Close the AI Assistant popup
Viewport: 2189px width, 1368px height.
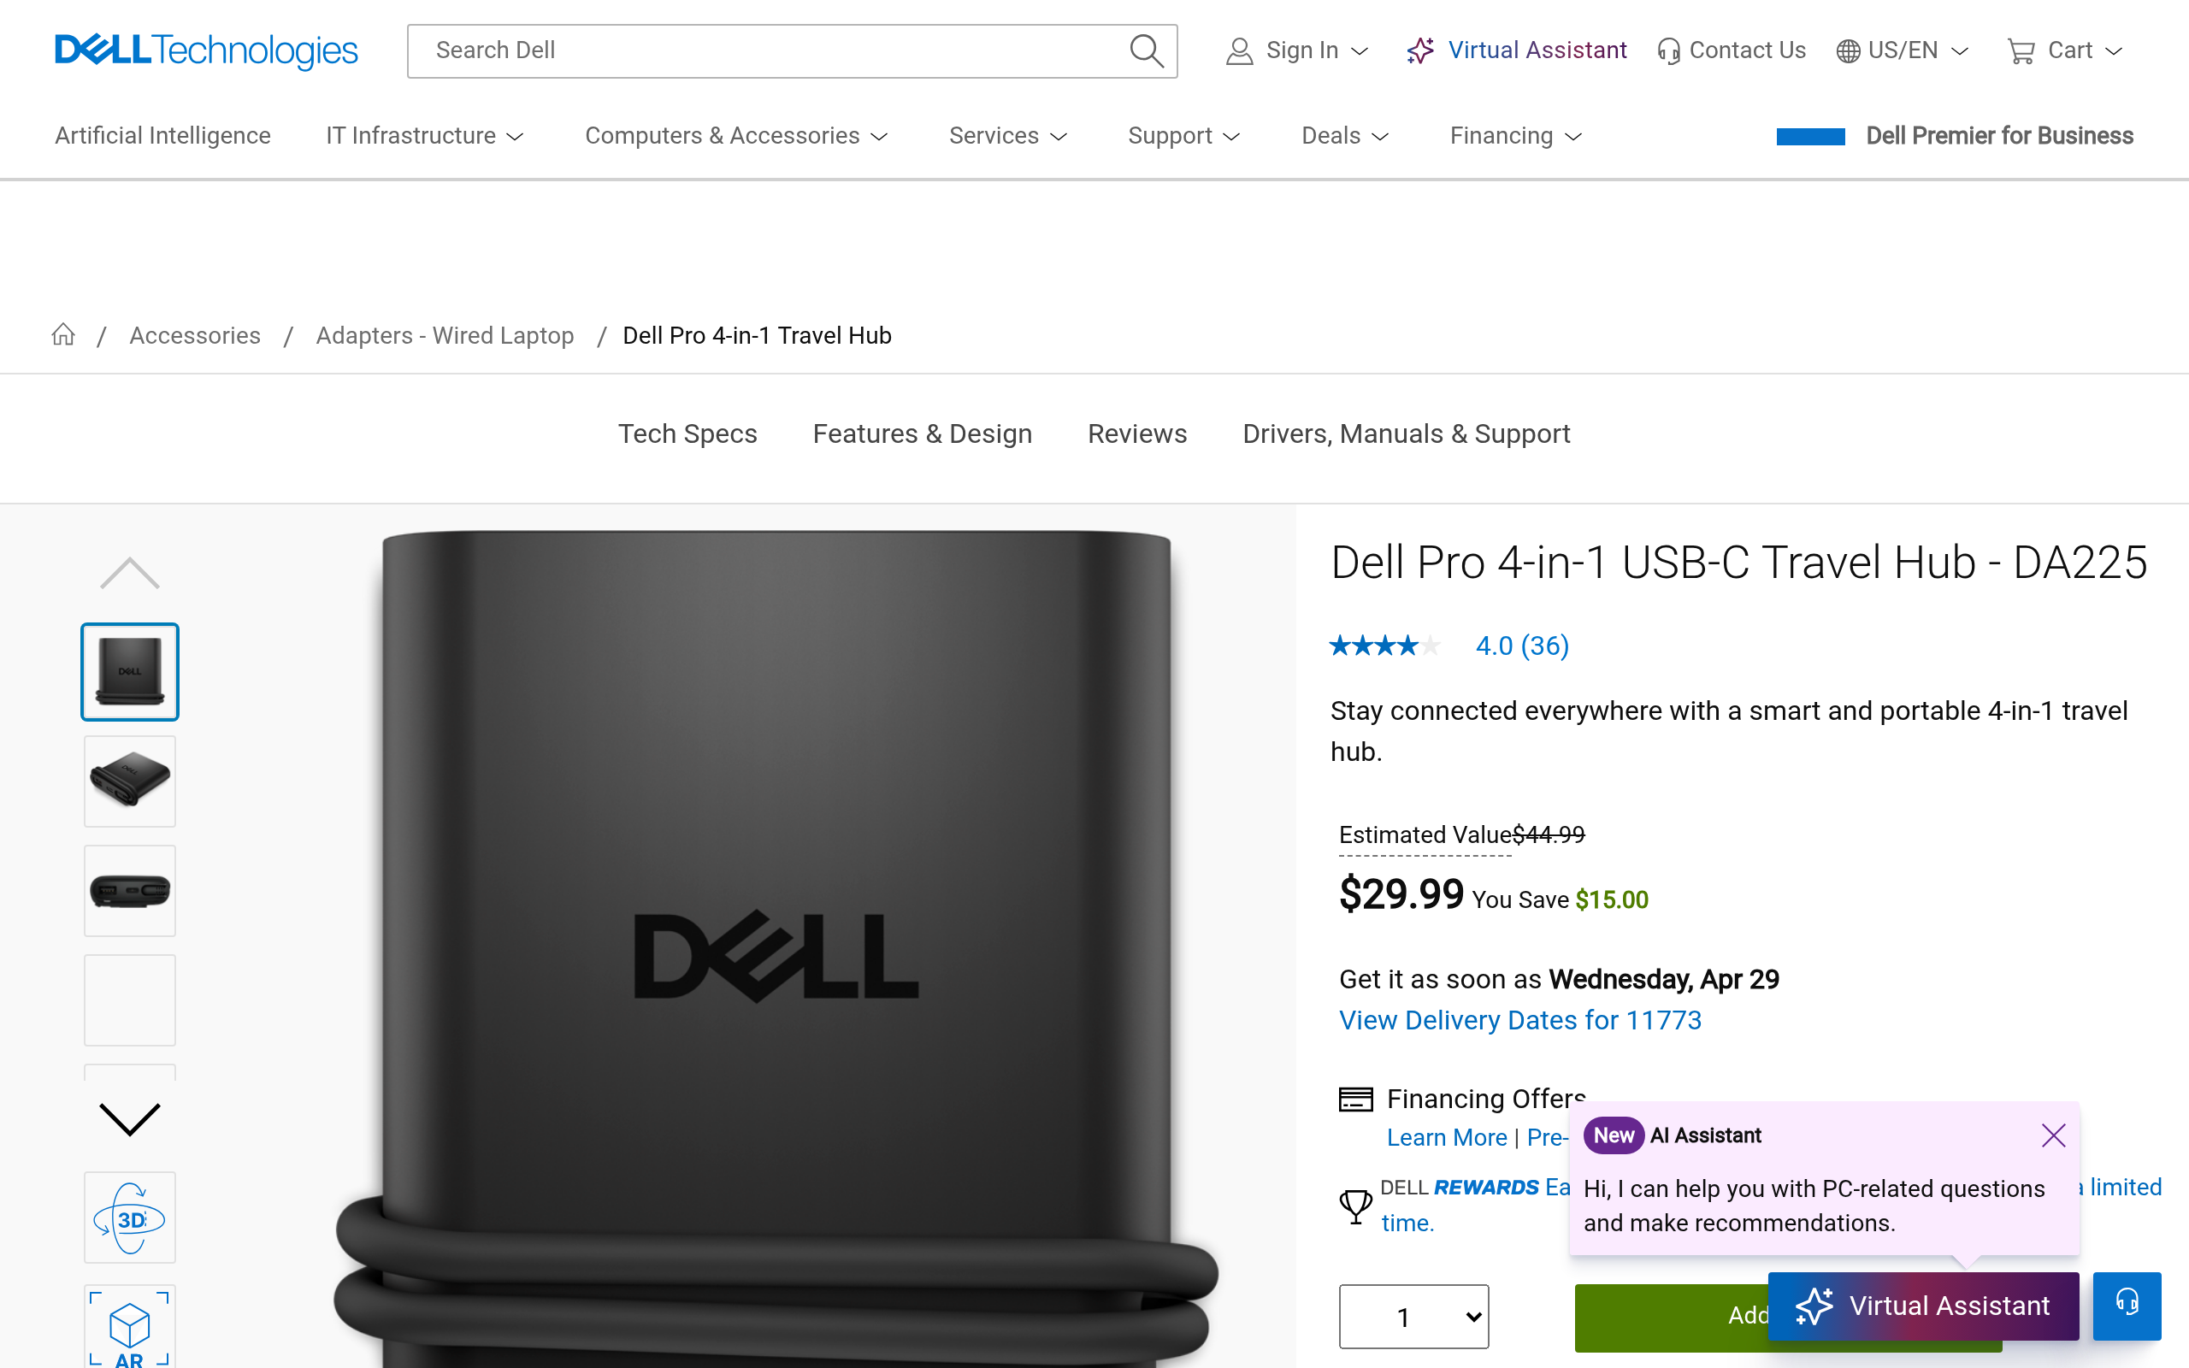[2052, 1135]
